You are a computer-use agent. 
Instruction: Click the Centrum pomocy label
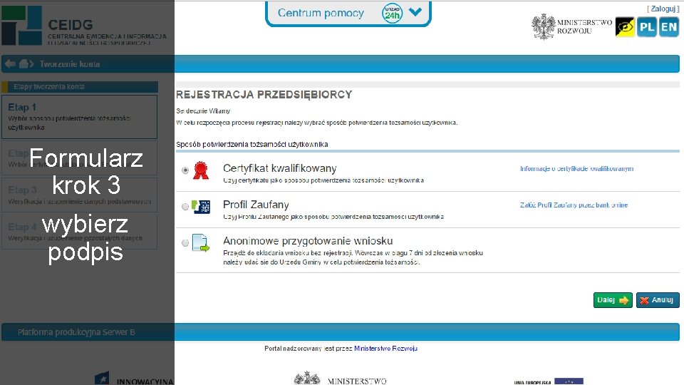pos(321,13)
